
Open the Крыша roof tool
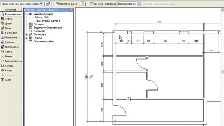8,42
